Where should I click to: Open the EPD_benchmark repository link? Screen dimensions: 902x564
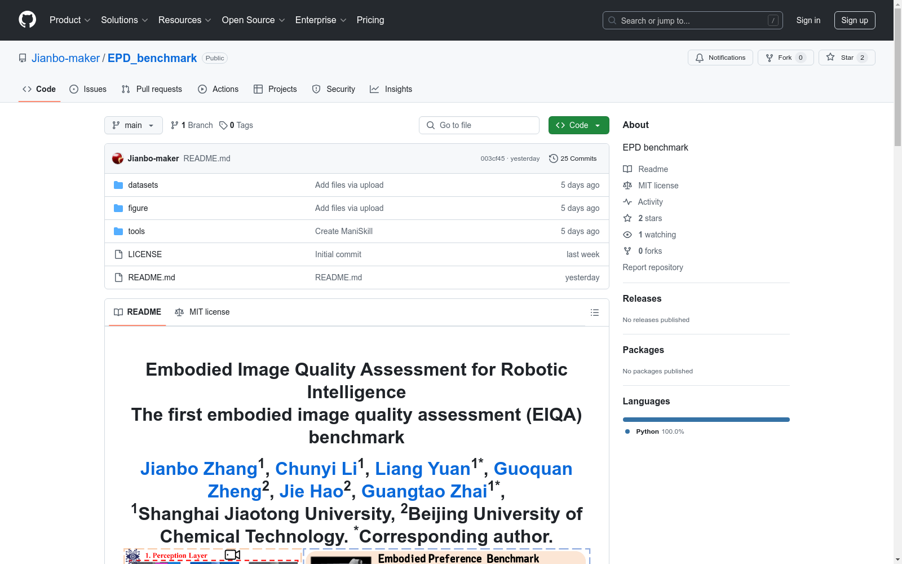(152, 58)
